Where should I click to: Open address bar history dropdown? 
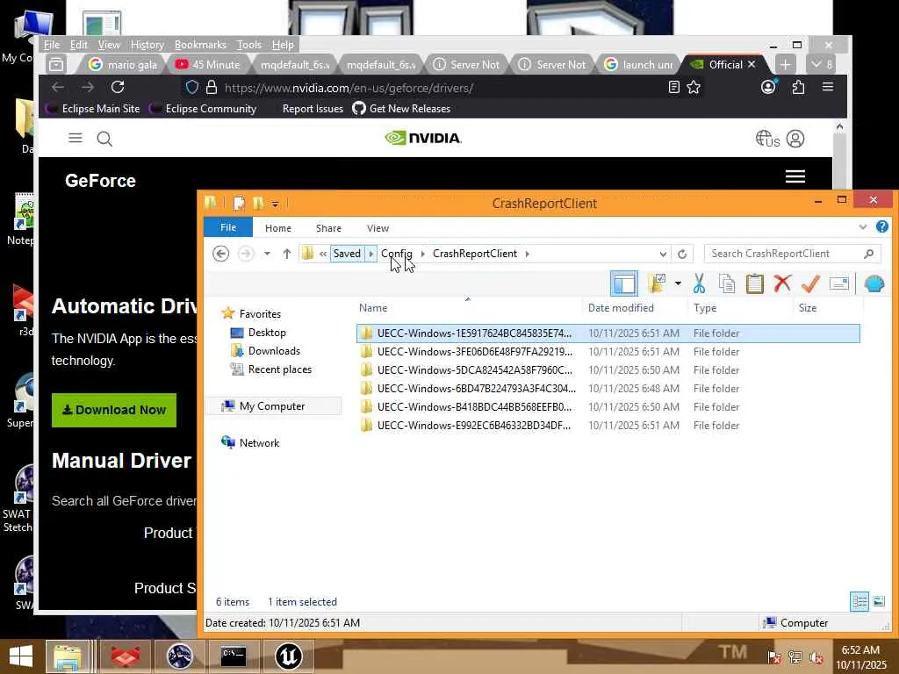click(x=663, y=254)
